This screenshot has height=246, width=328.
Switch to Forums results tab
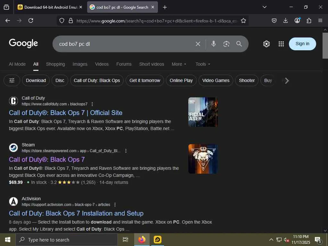[x=124, y=64]
